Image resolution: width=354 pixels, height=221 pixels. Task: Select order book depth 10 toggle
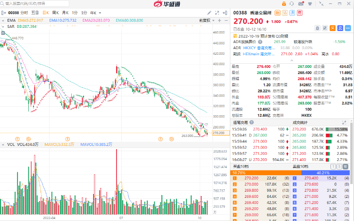tap(346, 167)
